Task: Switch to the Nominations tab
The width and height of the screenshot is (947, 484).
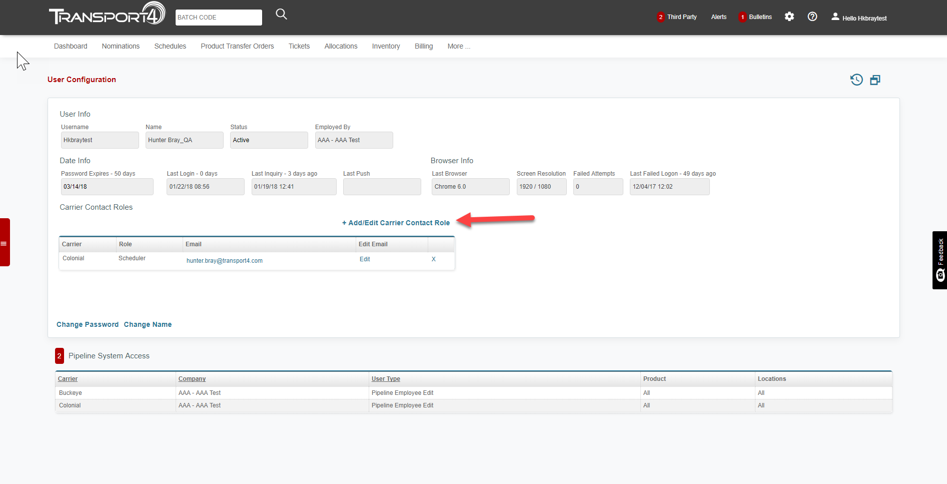Action: tap(120, 46)
